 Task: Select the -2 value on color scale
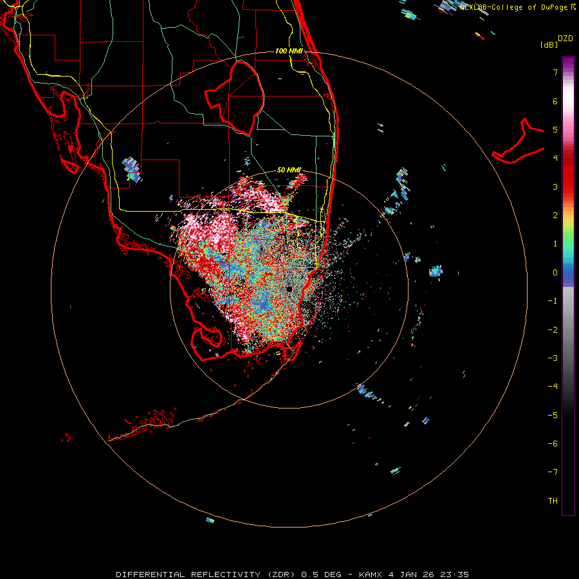[x=553, y=329]
